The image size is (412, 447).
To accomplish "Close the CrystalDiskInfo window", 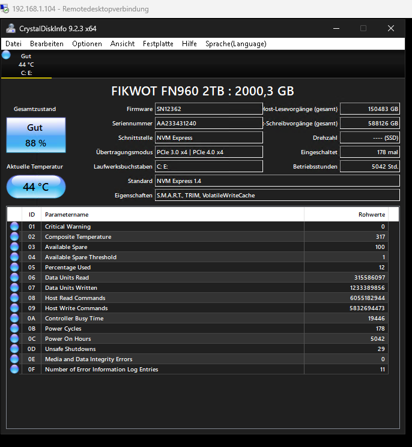I will point(391,29).
